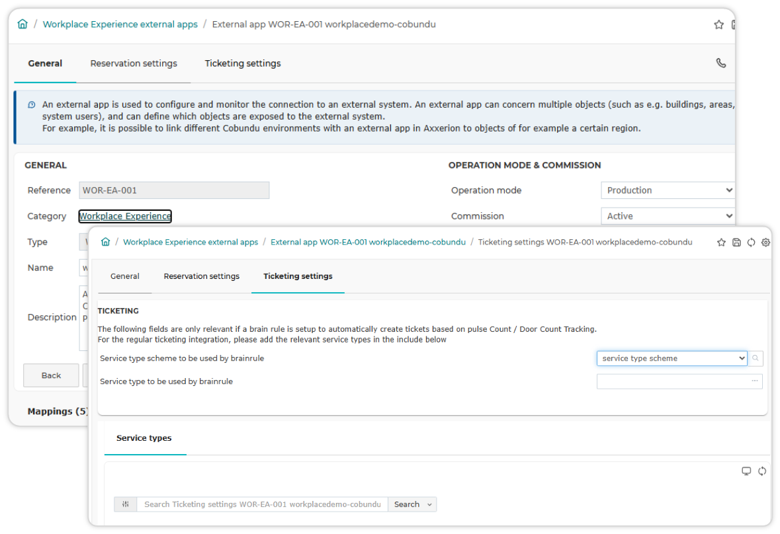The height and width of the screenshot is (534, 780).
Task: Click the OPERATION MODE & COMMISSION heading
Action: (525, 165)
